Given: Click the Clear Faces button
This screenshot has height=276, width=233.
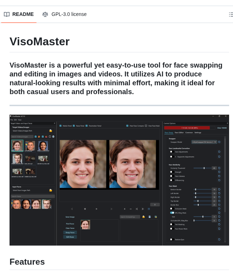Looking at the screenshot, I should pos(70,228).
